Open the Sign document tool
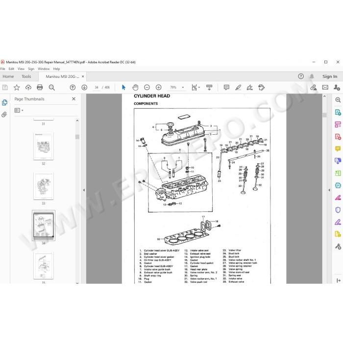This screenshot has width=343, height=343. [249, 88]
